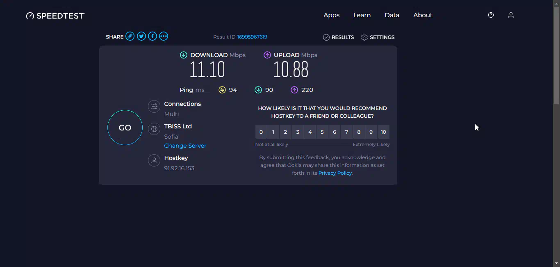560x267 pixels.
Task: Click the scrollbar up arrow
Action: 556,3
